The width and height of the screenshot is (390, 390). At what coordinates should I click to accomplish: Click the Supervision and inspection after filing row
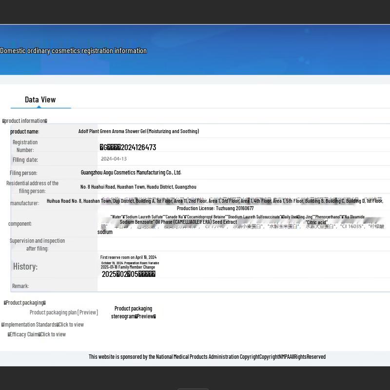37,245
